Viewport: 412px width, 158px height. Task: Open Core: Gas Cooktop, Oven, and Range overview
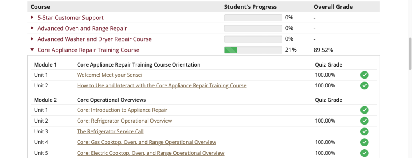click(146, 142)
